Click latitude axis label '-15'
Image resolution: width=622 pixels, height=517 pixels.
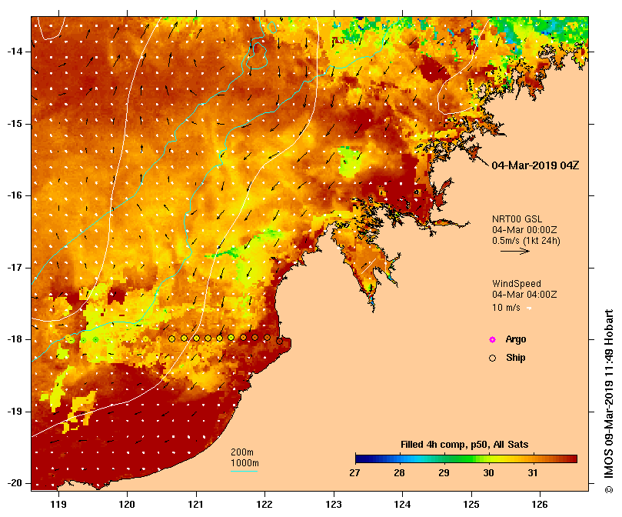coord(15,124)
